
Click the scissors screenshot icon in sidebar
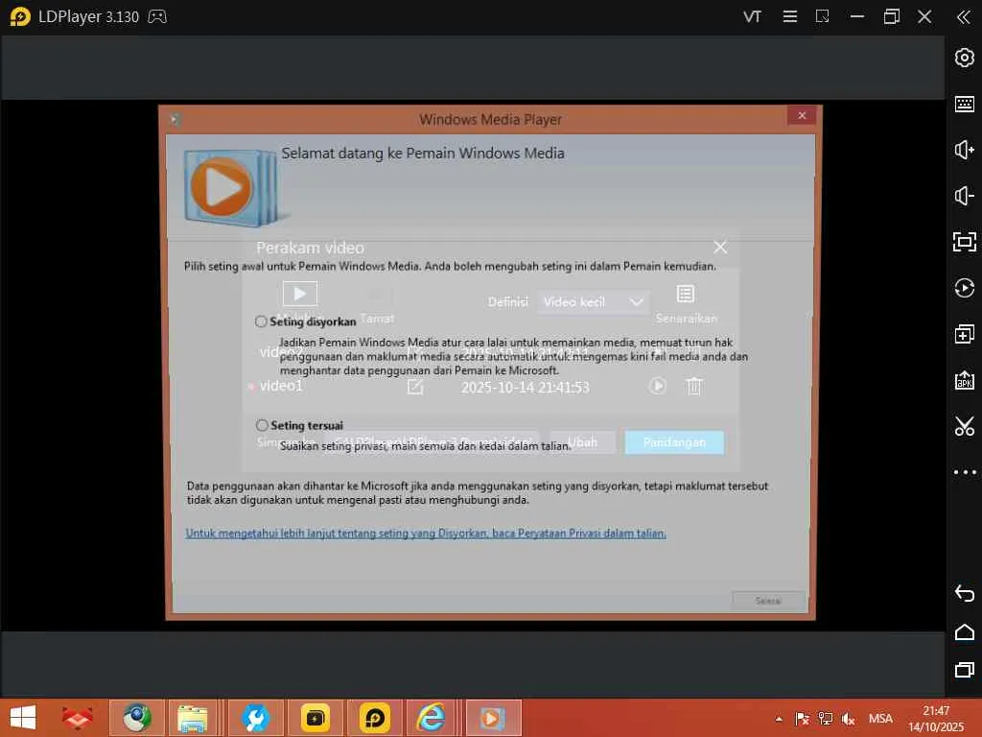pyautogui.click(x=964, y=426)
